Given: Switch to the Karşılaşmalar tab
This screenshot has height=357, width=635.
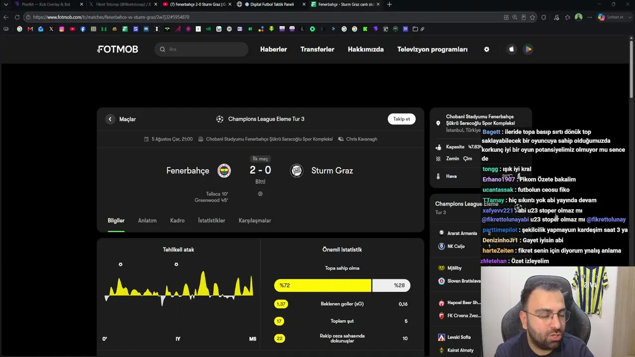Looking at the screenshot, I should click(x=255, y=221).
